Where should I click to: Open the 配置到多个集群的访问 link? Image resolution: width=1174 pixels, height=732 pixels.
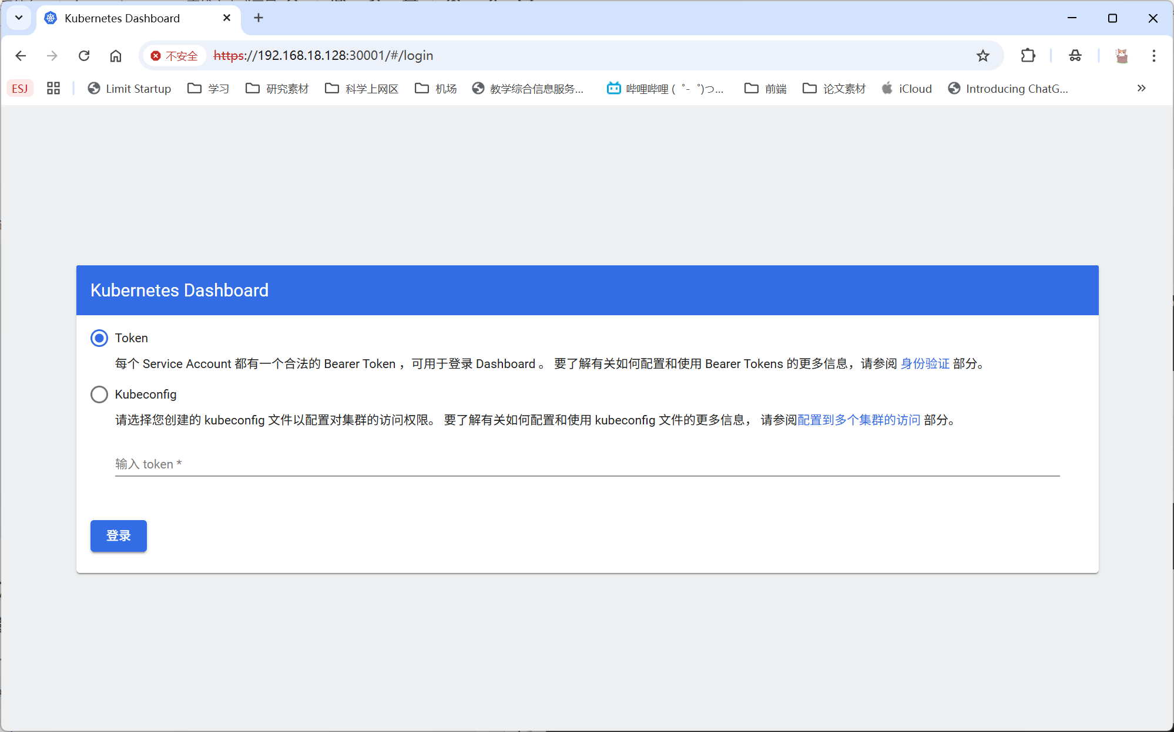coord(858,420)
